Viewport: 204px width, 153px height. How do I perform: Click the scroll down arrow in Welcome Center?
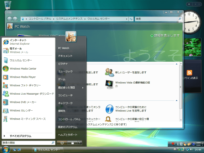pos(181,120)
